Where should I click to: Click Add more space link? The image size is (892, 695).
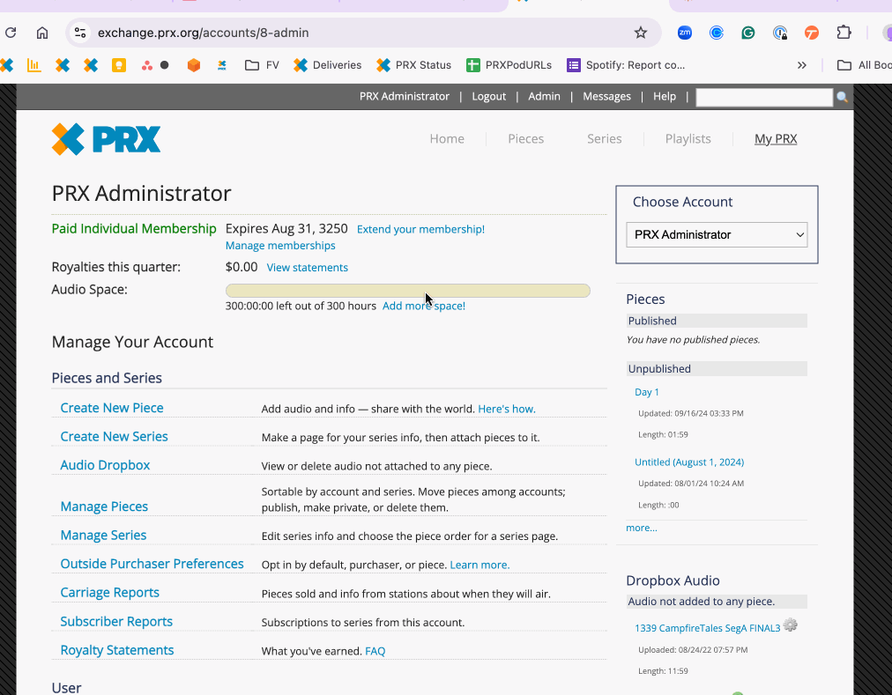tap(424, 306)
